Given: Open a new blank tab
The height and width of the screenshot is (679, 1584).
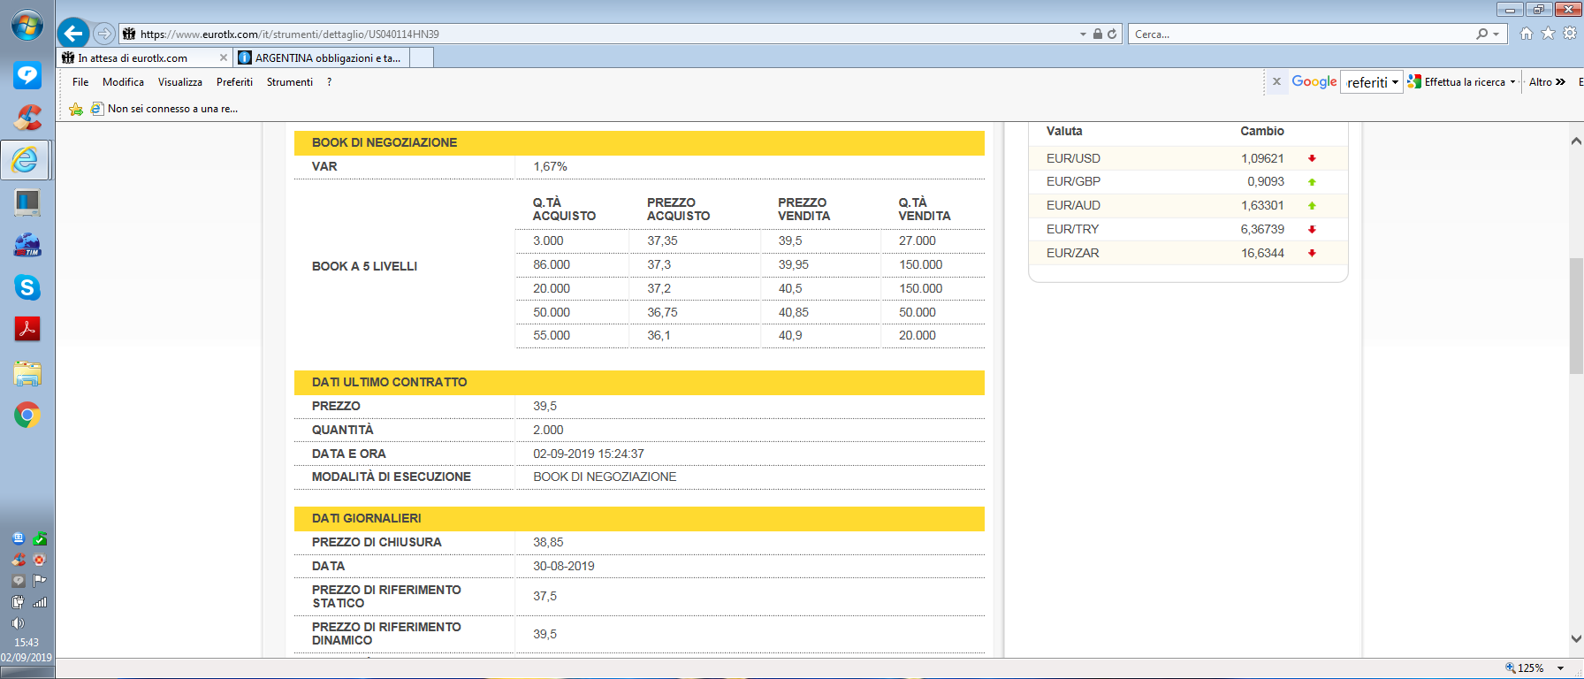Looking at the screenshot, I should (x=422, y=57).
